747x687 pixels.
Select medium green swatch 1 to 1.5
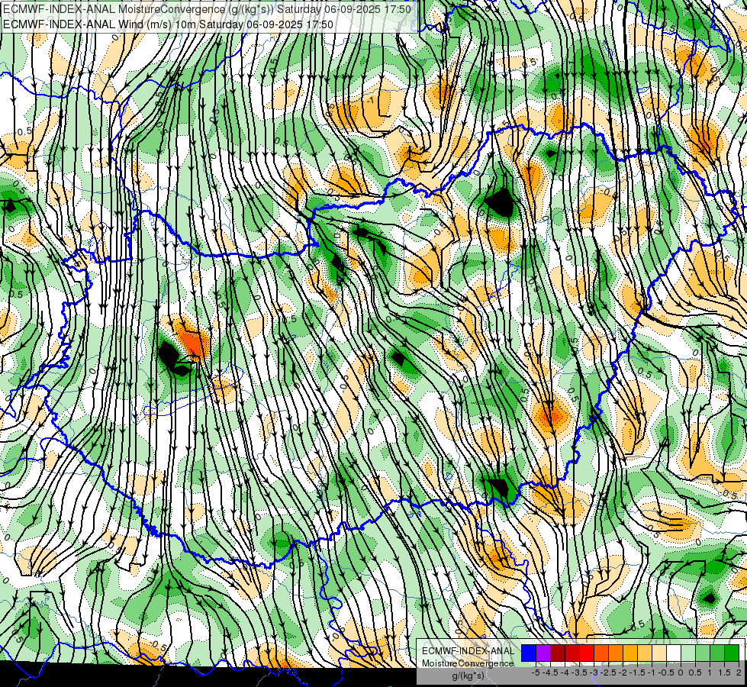click(717, 653)
